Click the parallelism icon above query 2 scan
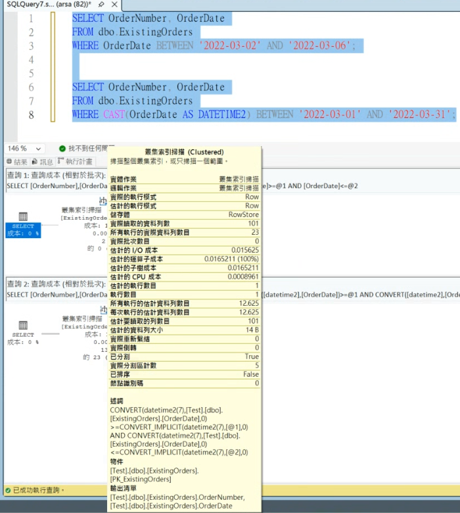 point(104,310)
